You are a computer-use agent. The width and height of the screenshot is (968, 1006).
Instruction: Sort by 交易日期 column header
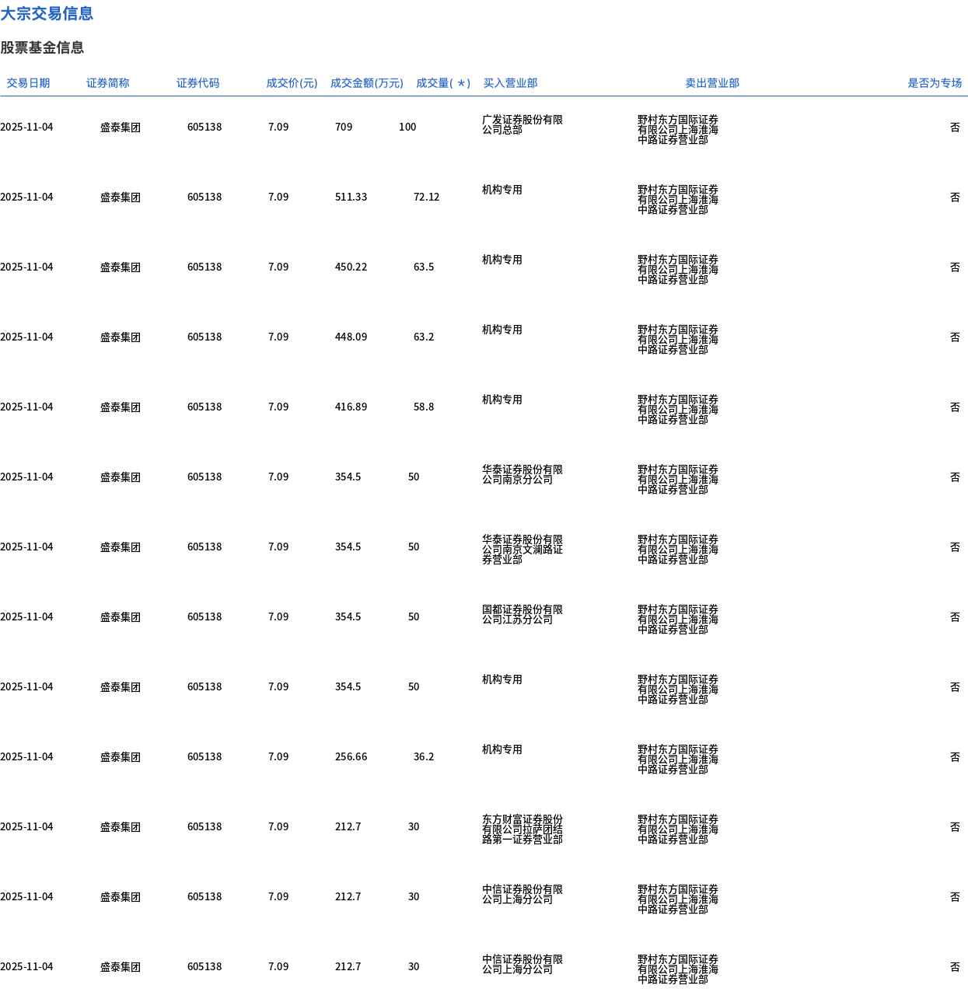[x=28, y=83]
